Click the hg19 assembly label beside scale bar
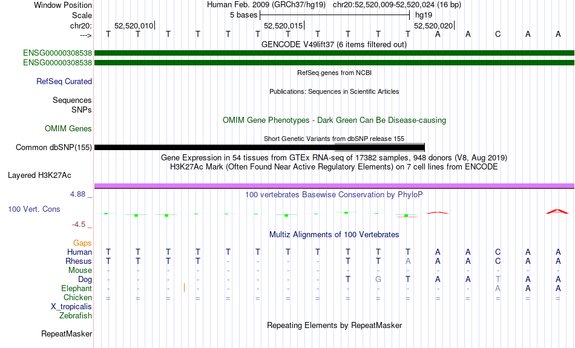This screenshot has height=348, width=575. 424,15
